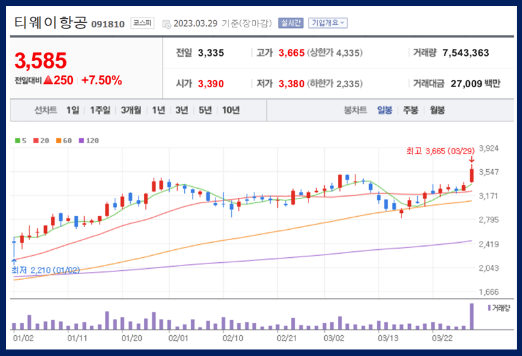This screenshot has width=522, height=356.
Task: Click the stock code 091810
Action: pyautogui.click(x=108, y=24)
